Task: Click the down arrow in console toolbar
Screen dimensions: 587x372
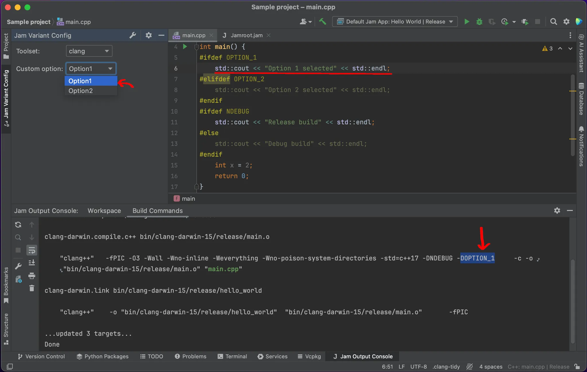Action: 32,237
